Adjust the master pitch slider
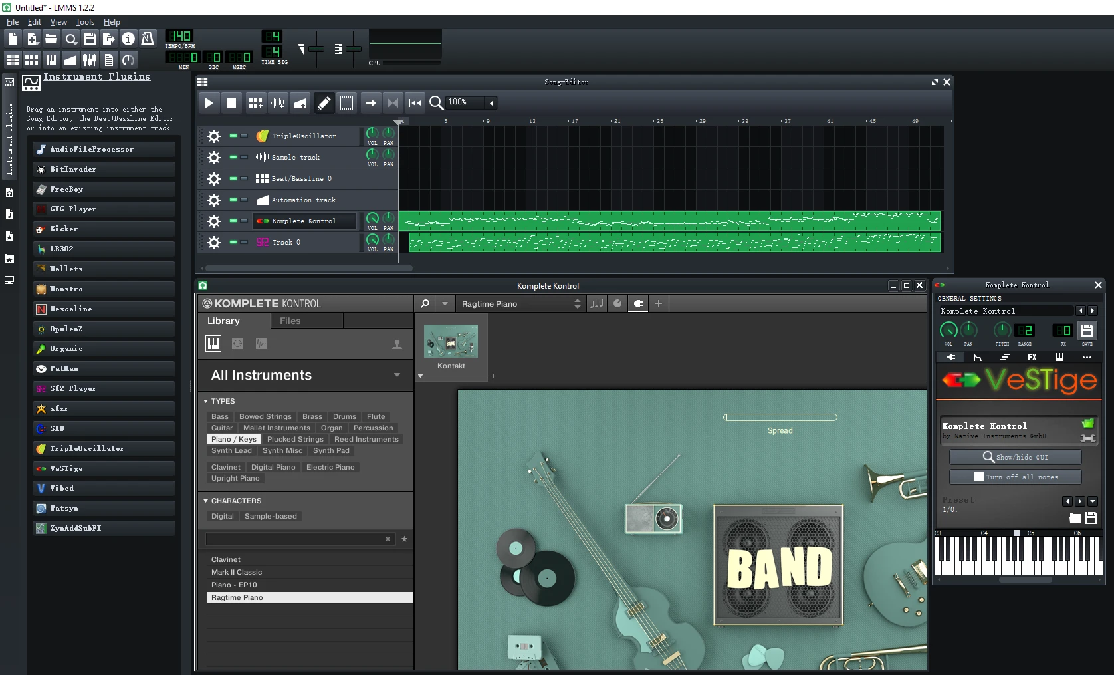 coord(354,49)
